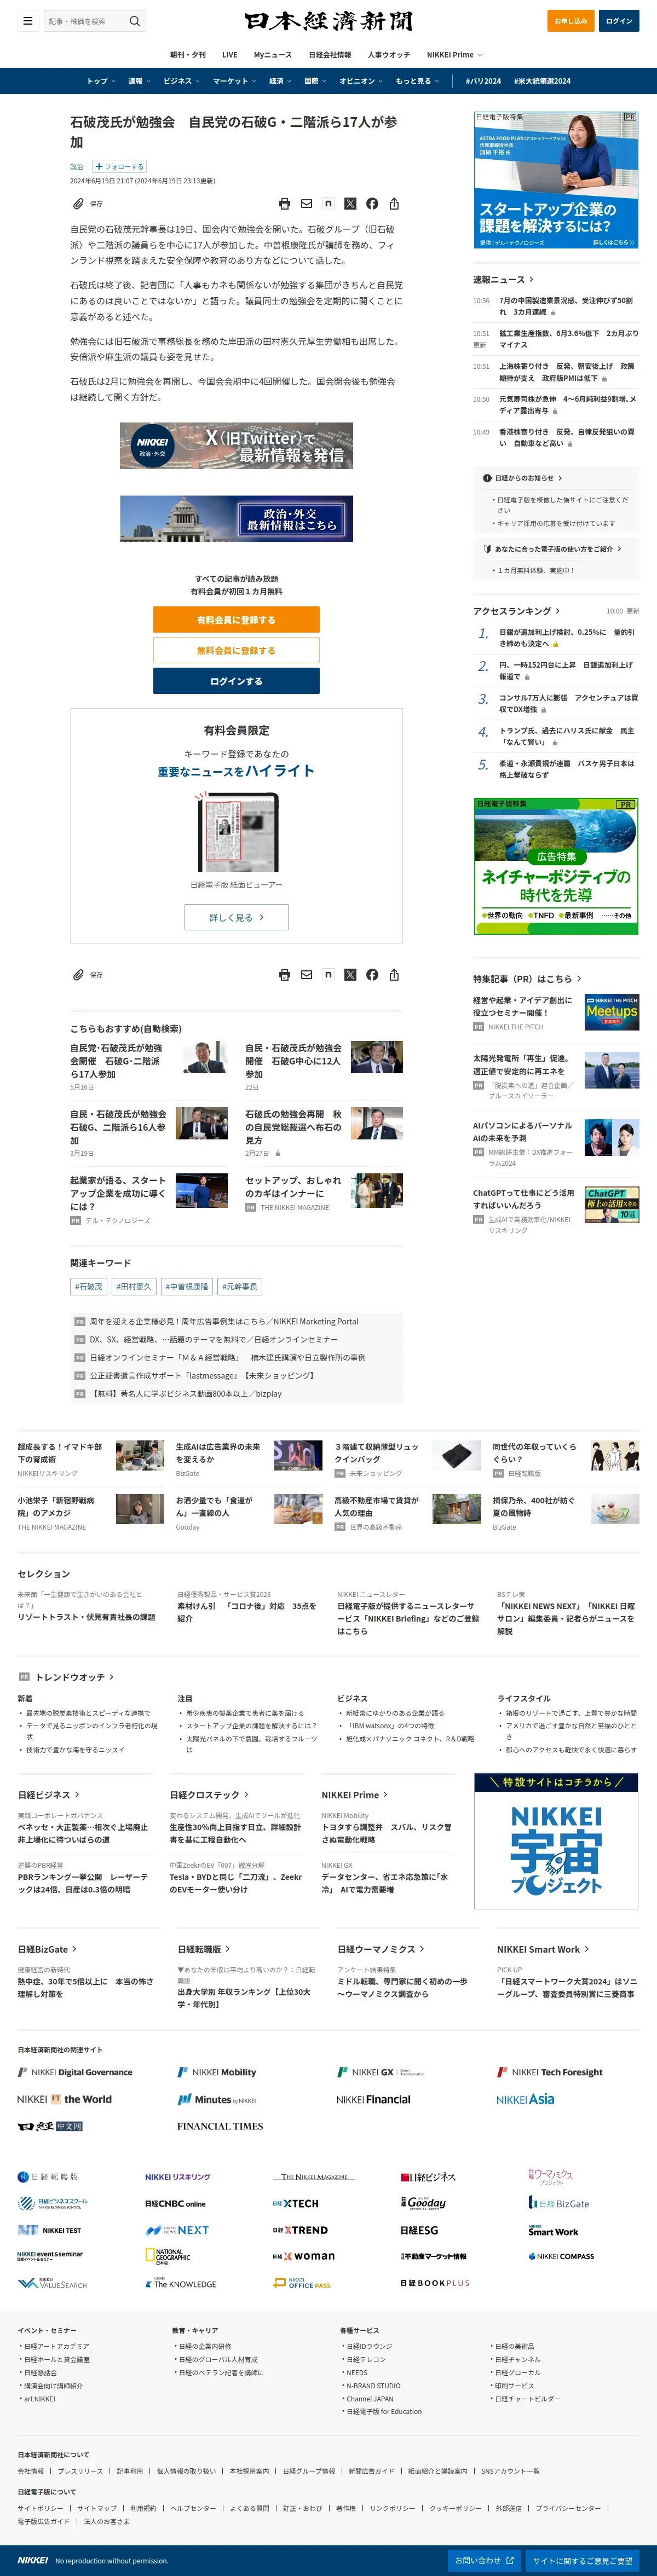The height and width of the screenshot is (2576, 657).
Task: Click the 日本経済新聞 masthead logo
Action: tap(328, 21)
